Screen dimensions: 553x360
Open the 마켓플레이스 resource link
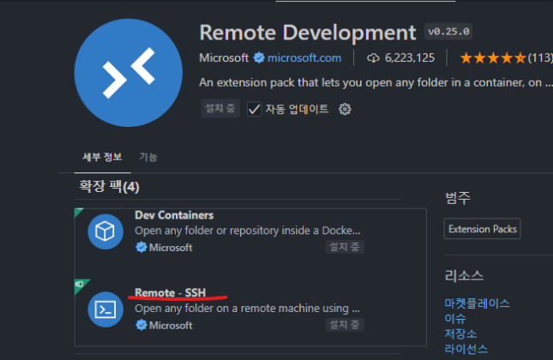click(478, 303)
